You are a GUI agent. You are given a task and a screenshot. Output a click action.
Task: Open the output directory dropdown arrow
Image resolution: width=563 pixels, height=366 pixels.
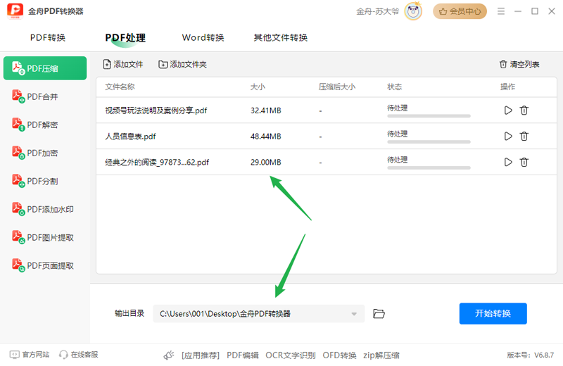pos(354,314)
